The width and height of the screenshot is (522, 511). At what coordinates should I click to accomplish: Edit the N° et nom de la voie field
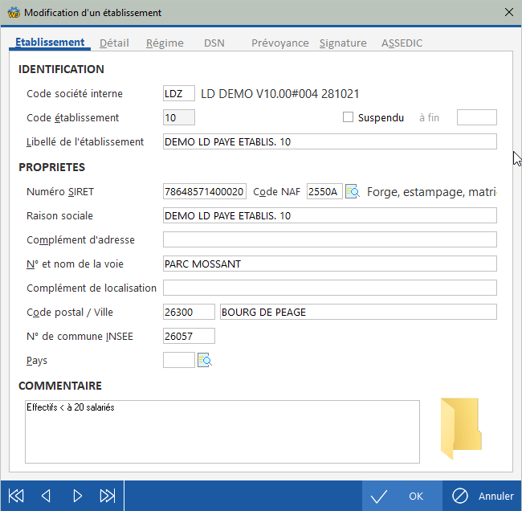pos(330,264)
